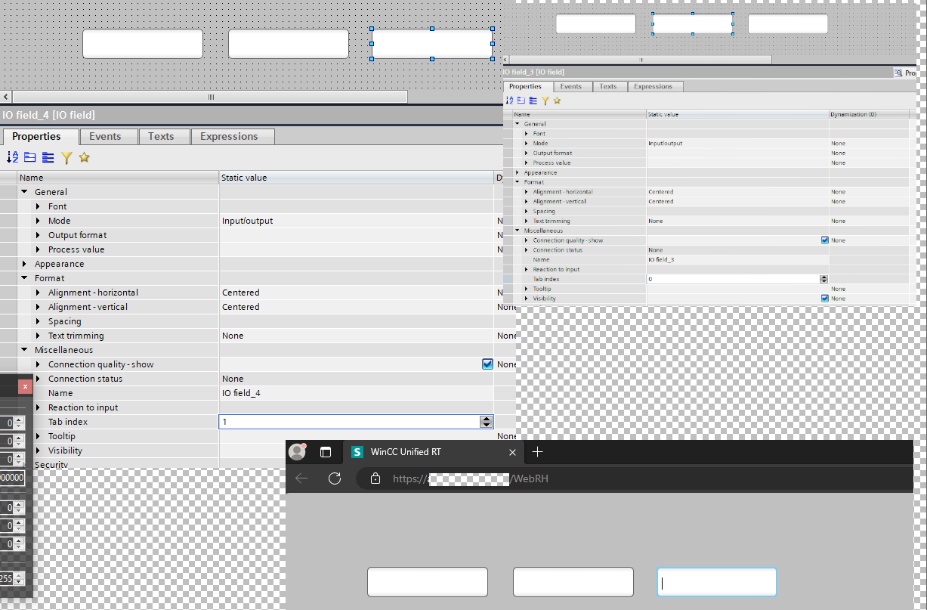Switch to the Events tab of IO field_4
927x610 pixels.
click(x=105, y=137)
